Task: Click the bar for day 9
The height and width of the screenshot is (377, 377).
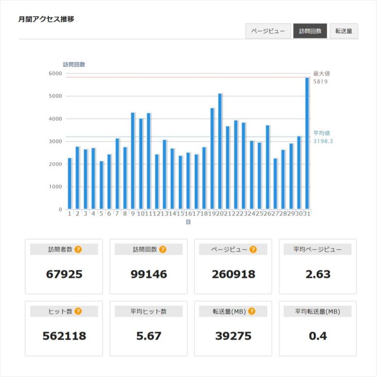Action: [133, 161]
